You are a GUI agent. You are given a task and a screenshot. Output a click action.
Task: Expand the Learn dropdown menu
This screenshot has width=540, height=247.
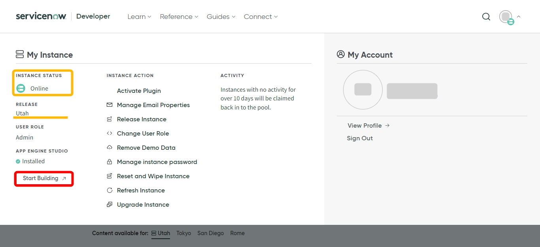tap(139, 17)
